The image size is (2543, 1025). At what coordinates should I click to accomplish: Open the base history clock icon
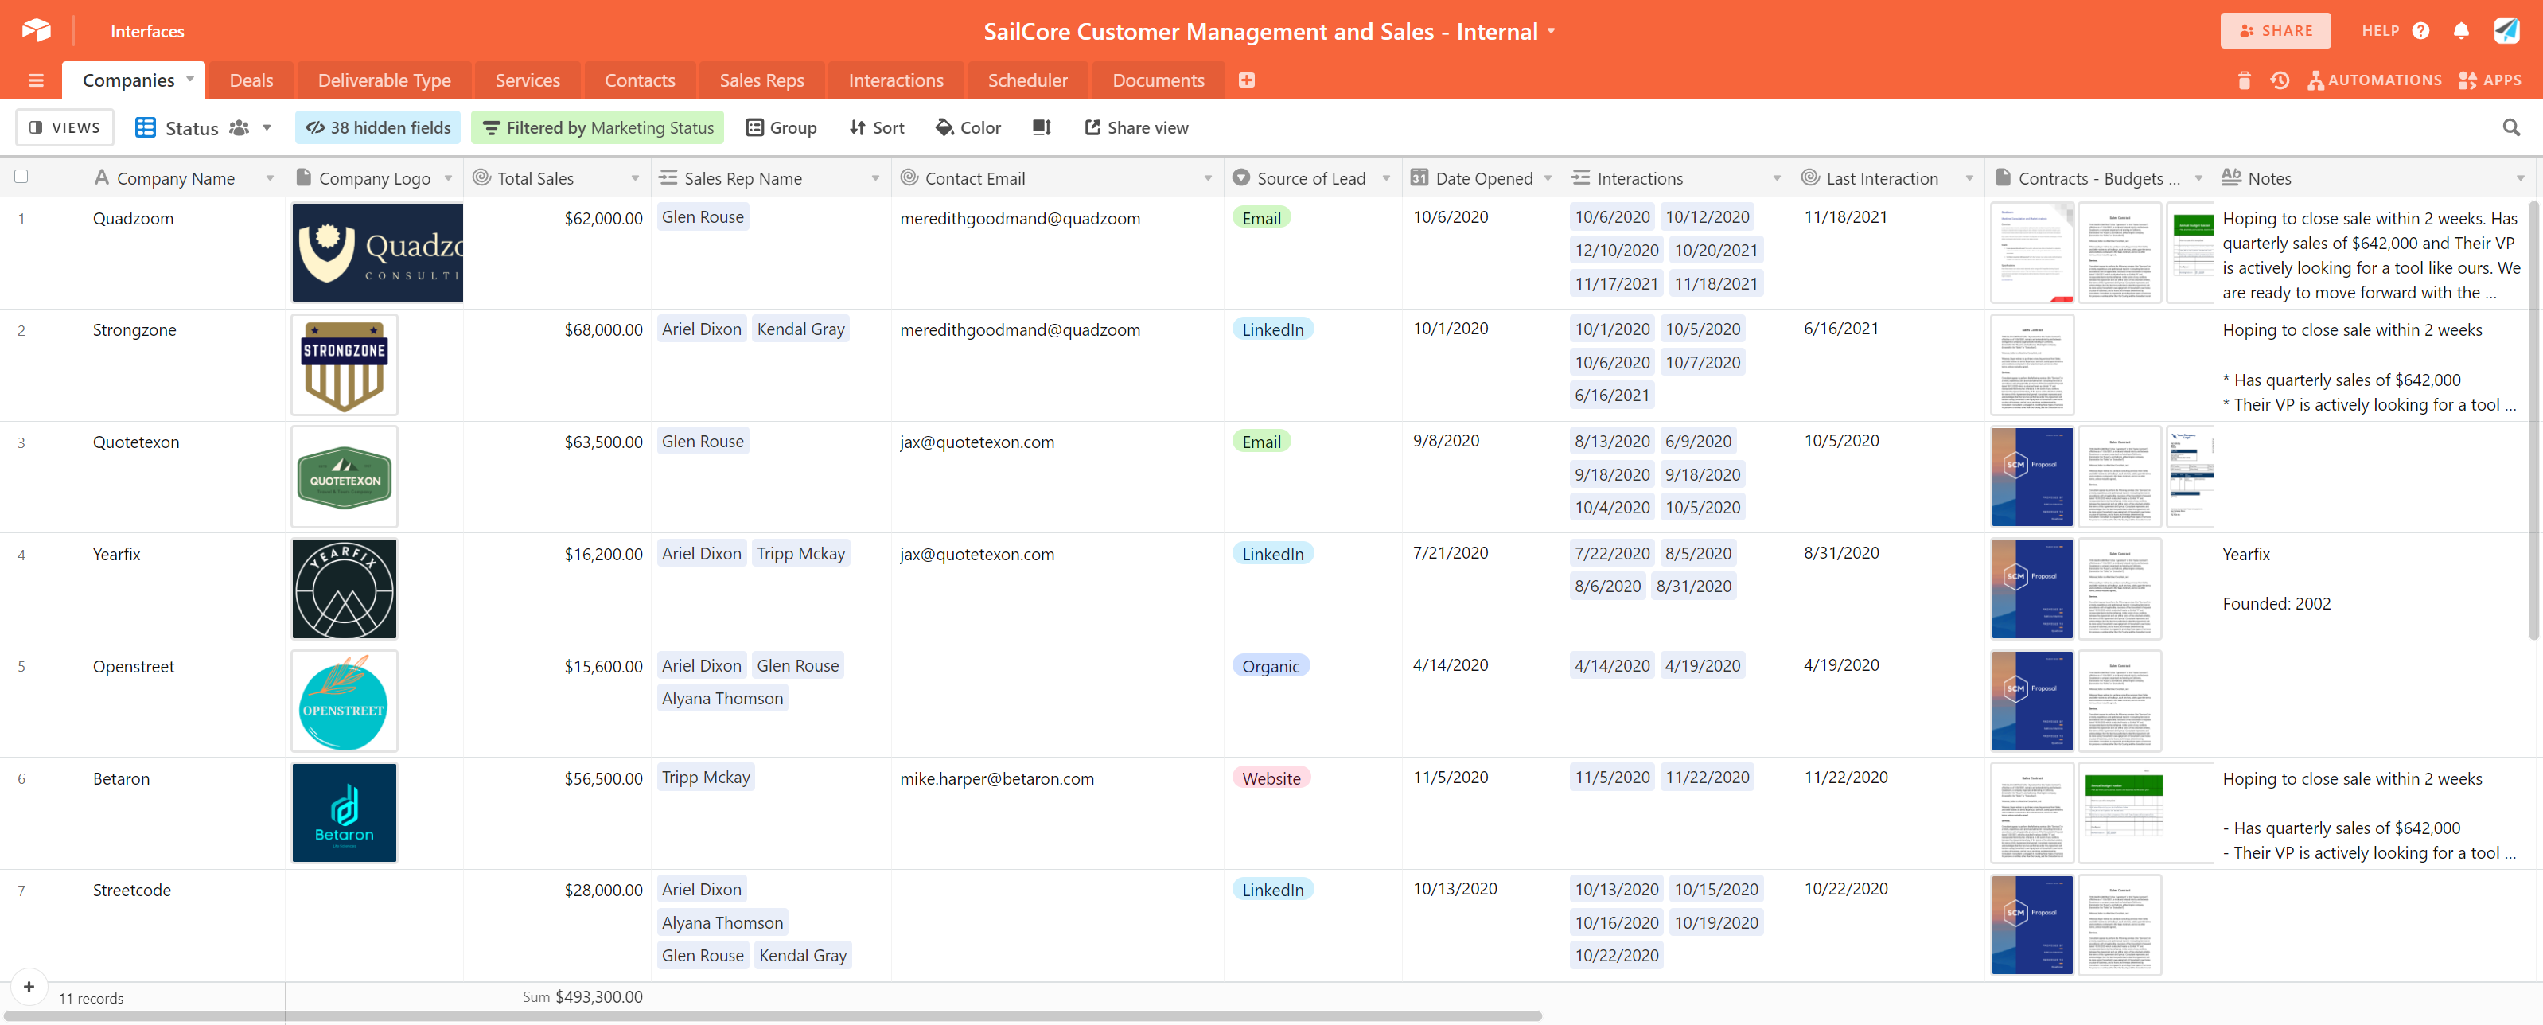[x=2280, y=80]
